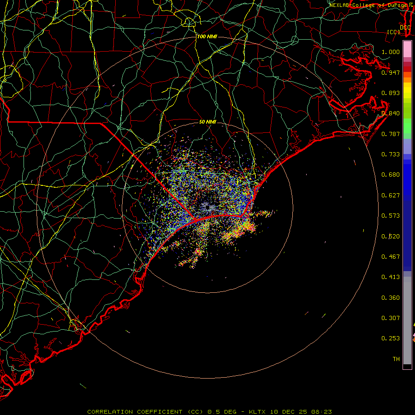Click the 08:23 timestamp in the footer
Viewport: 415px width, 415px height.
click(x=321, y=412)
